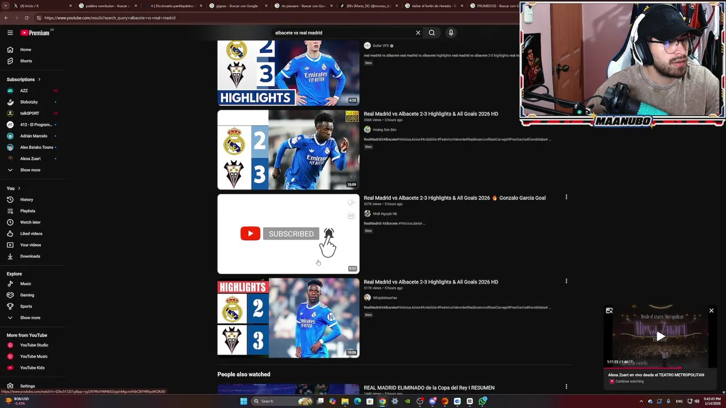Close the miniplayer
The image size is (726, 408).
(711, 311)
